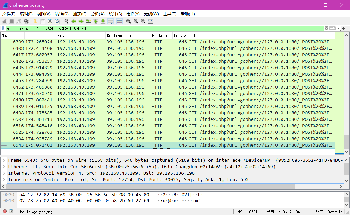
Task: Select packet number 6471
Action: click(x=168, y=93)
